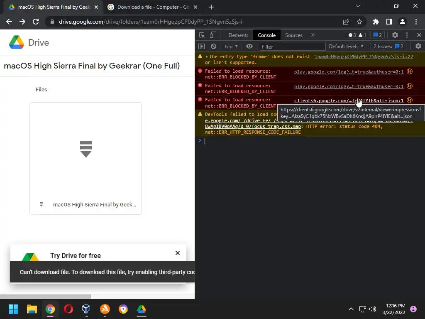
Task: Close the Download a file tab
Action: point(195,7)
